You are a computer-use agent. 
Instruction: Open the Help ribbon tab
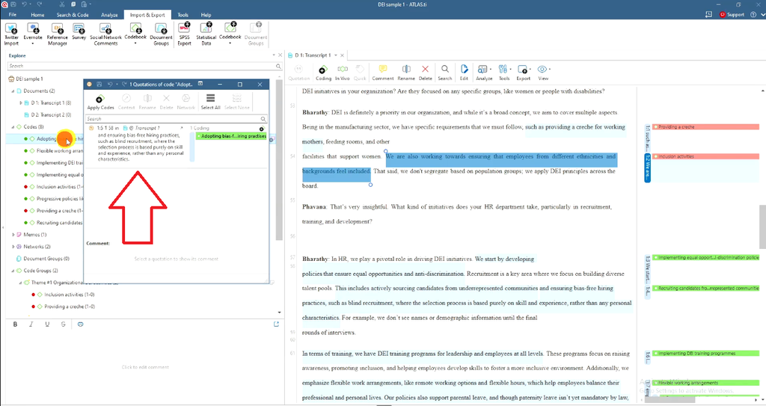coord(206,15)
